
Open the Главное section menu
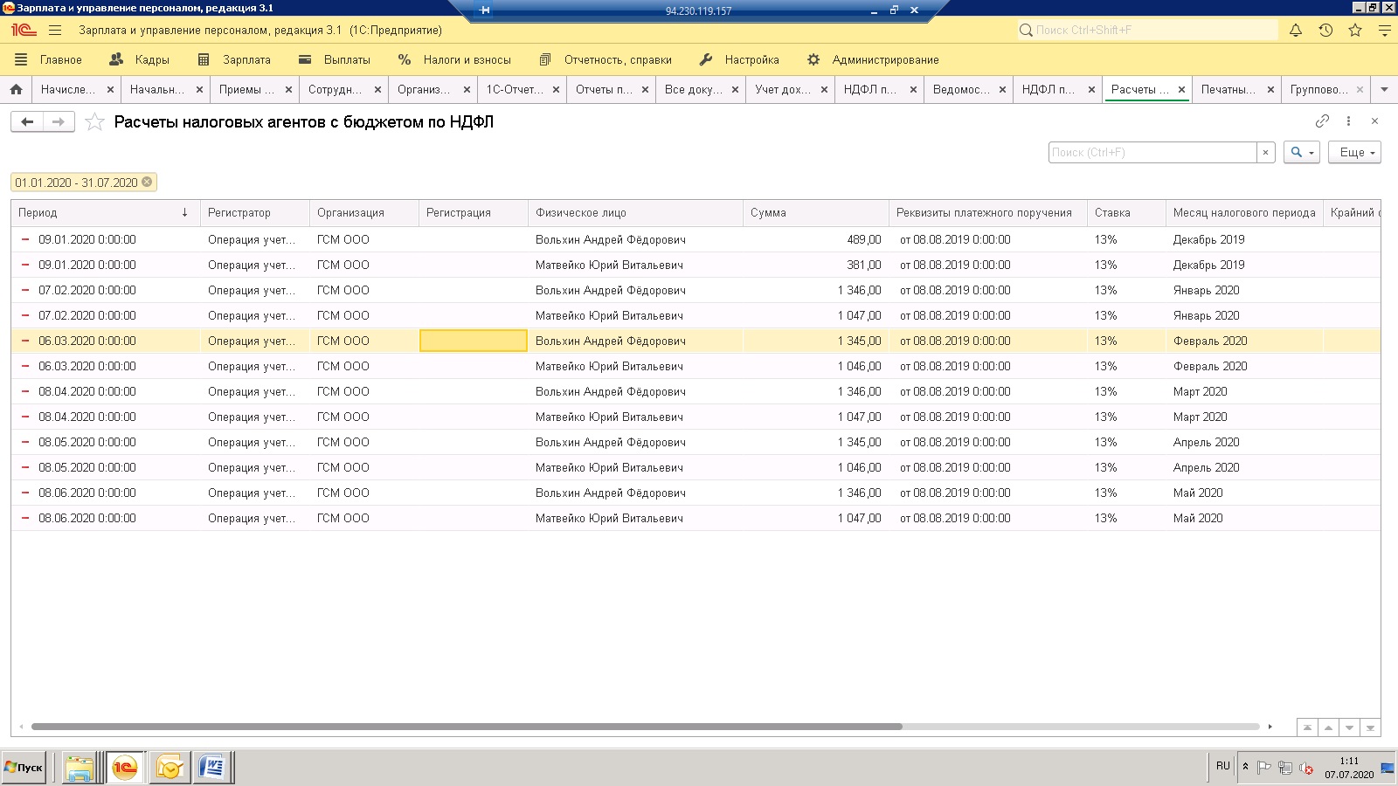coord(49,59)
